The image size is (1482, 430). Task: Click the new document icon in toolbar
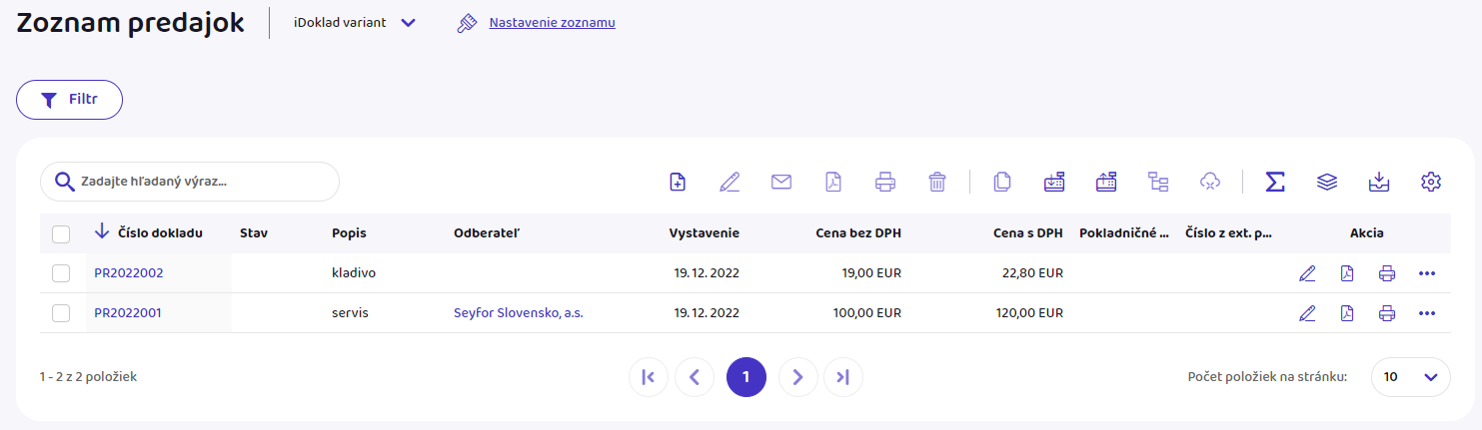click(x=678, y=182)
